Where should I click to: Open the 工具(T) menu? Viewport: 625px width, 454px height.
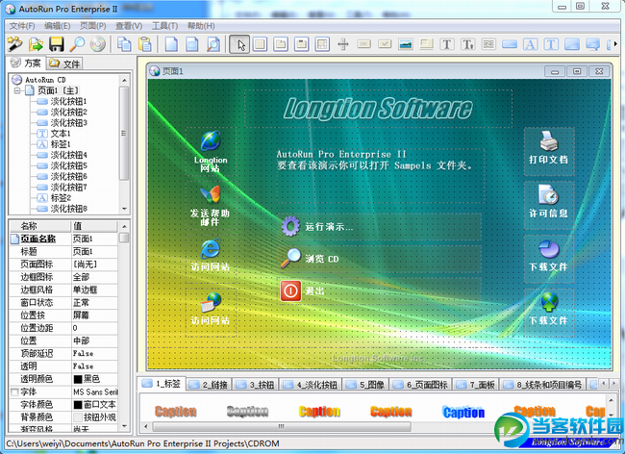(164, 26)
